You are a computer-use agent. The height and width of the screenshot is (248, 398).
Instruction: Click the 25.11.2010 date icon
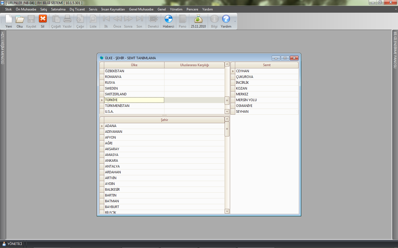point(198,19)
